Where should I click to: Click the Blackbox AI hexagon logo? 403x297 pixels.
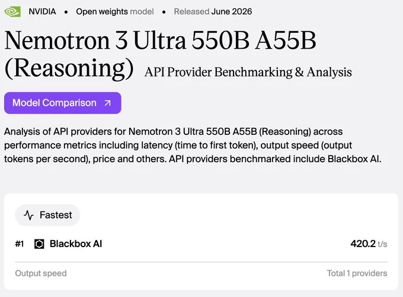pos(39,244)
